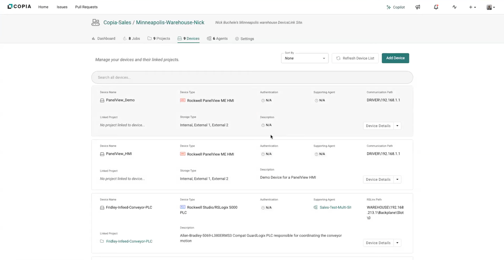The image size is (504, 260).
Task: Switch to the 9 Projects tab
Action: (159, 39)
